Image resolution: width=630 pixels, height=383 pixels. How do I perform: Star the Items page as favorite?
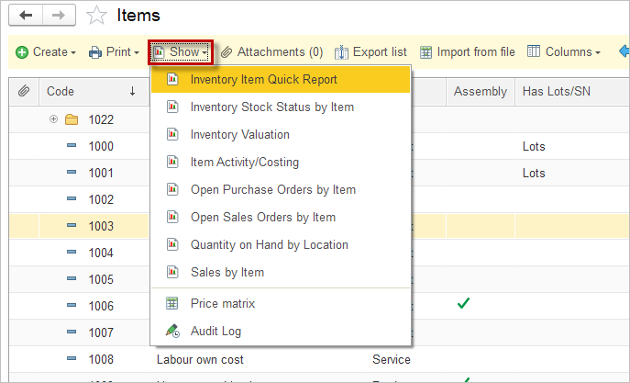[x=95, y=16]
